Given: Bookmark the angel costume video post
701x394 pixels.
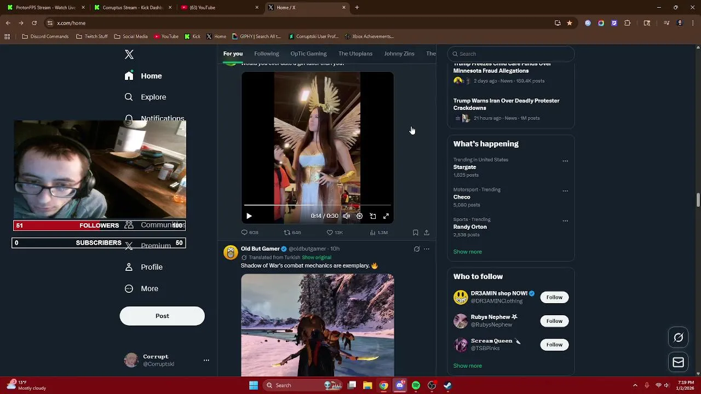Looking at the screenshot, I should click(416, 233).
